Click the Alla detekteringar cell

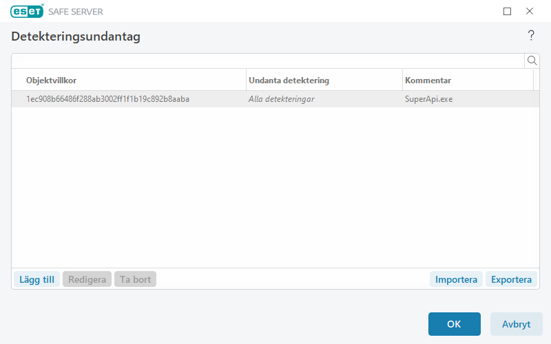tap(282, 99)
